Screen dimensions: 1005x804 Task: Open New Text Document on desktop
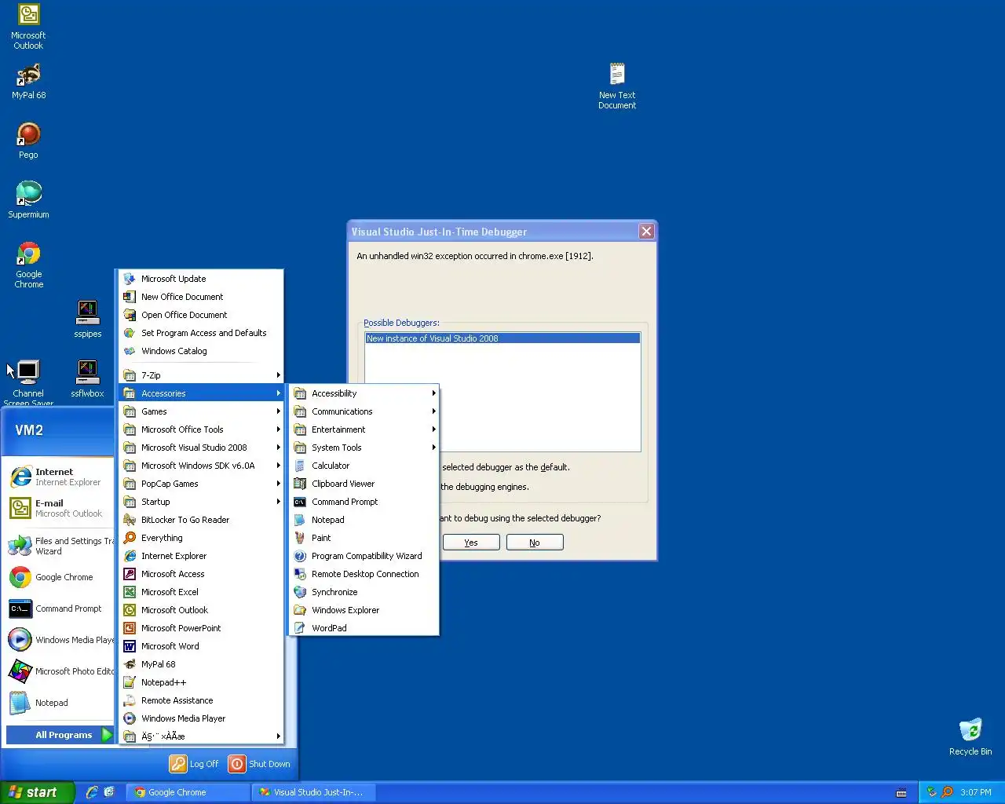coord(617,86)
